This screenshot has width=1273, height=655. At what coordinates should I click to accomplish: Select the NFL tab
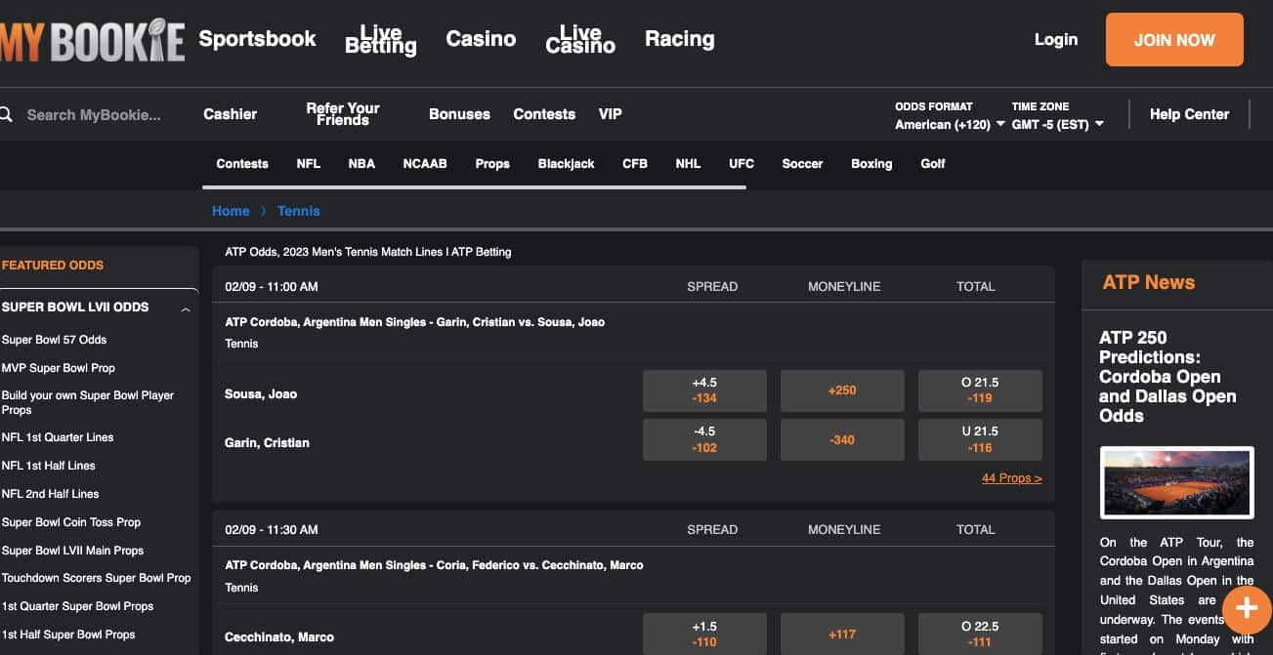(309, 164)
